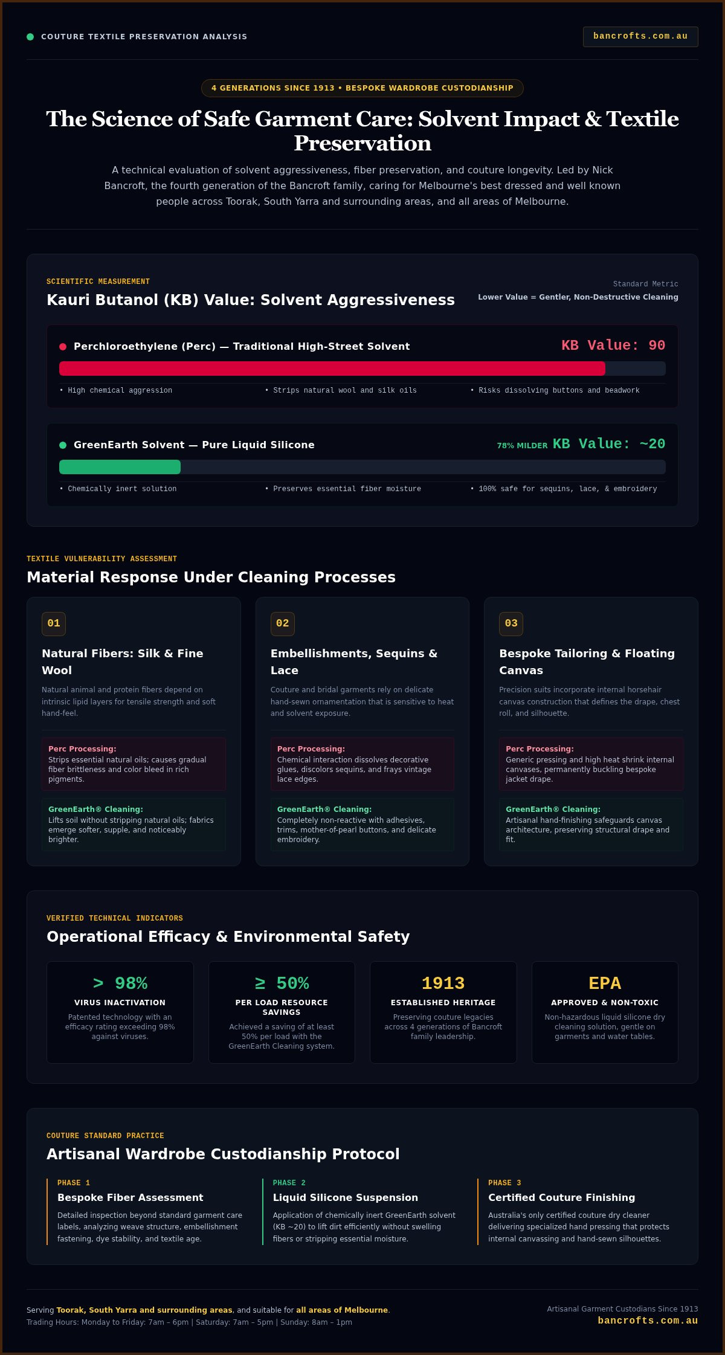Select the 02 badge on the Embellishments card
Image resolution: width=725 pixels, height=1355 pixels.
283,623
